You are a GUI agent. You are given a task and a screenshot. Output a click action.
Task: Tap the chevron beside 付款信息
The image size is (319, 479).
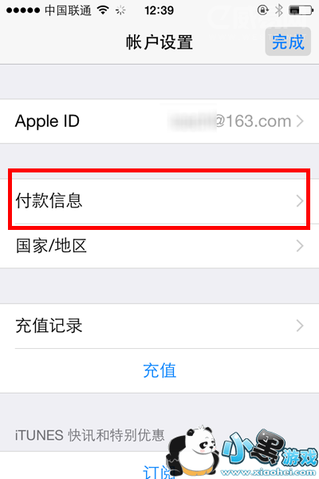pos(300,201)
